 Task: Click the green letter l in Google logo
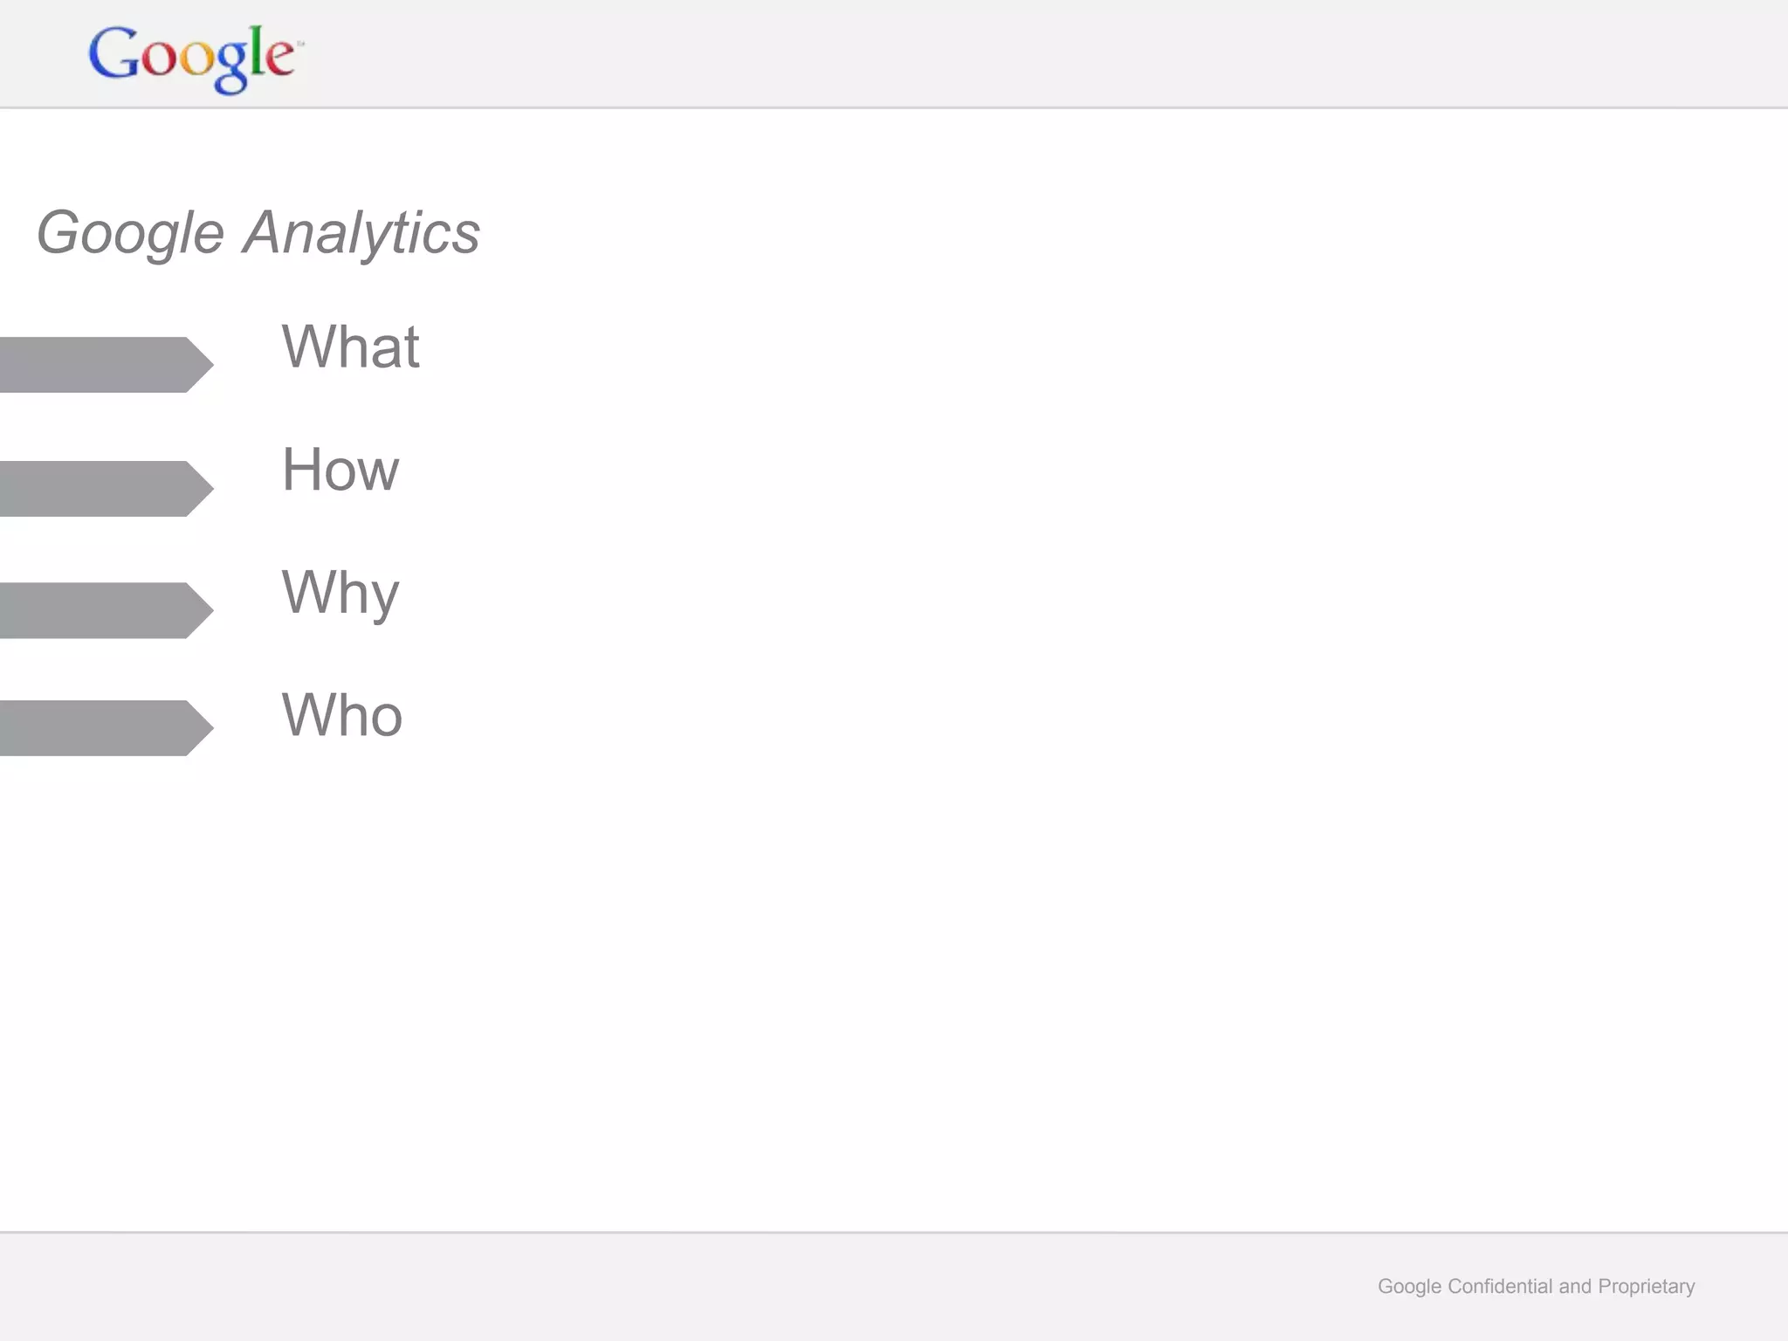coord(257,51)
